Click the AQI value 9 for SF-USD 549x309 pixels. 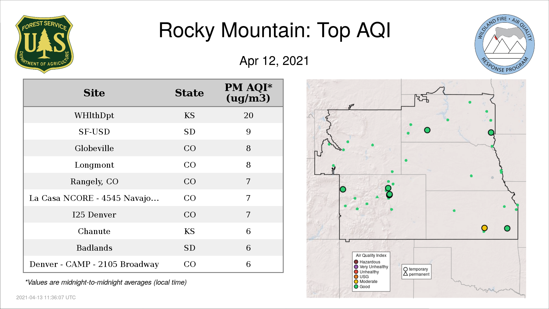click(248, 132)
